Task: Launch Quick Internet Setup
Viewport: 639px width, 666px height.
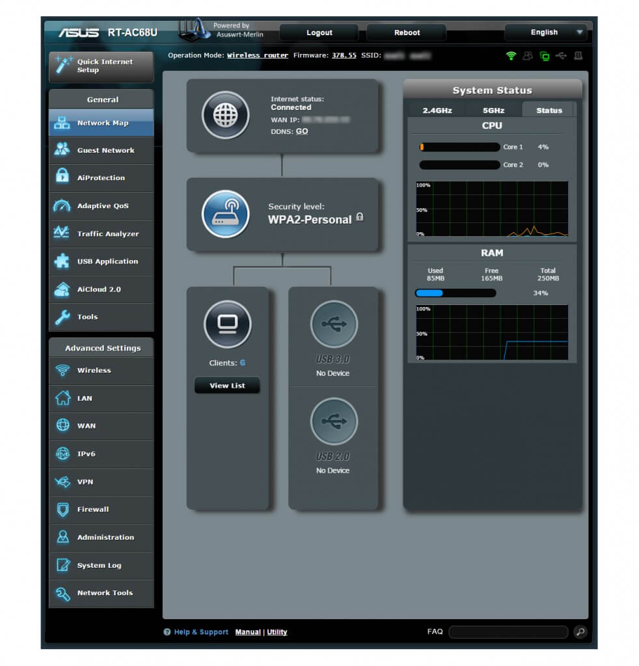Action: point(101,67)
